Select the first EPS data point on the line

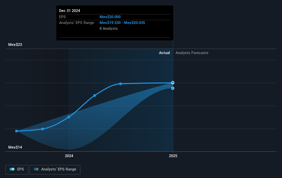(x=16, y=131)
